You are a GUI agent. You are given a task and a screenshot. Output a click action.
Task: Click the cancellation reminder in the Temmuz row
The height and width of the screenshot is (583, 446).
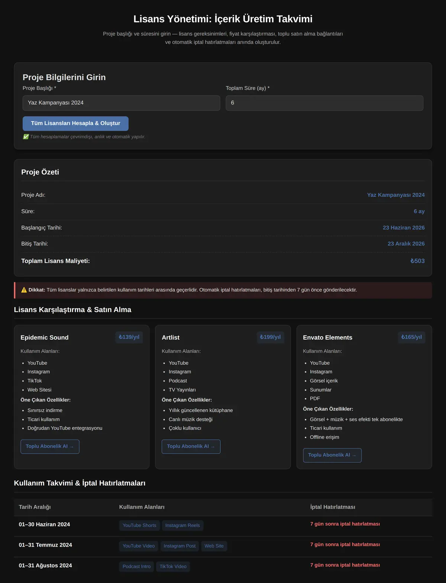point(345,544)
